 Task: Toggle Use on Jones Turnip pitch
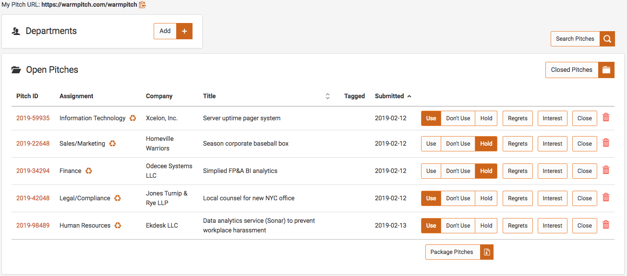point(431,198)
